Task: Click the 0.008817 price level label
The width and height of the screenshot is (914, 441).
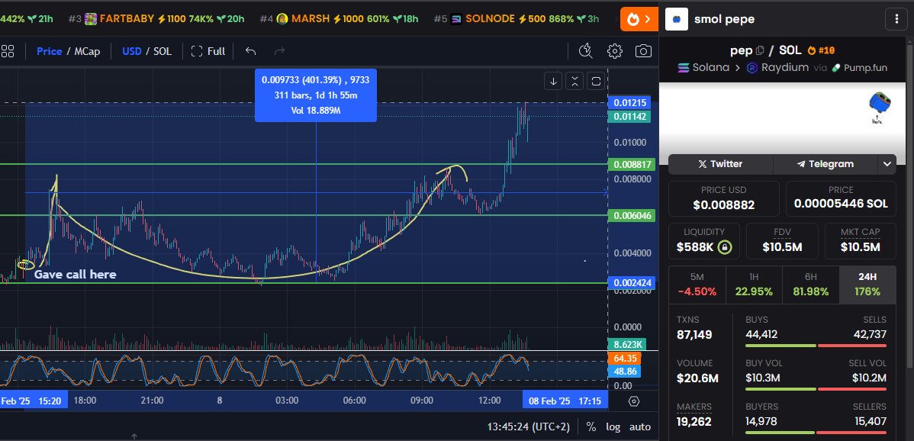Action: click(x=631, y=165)
